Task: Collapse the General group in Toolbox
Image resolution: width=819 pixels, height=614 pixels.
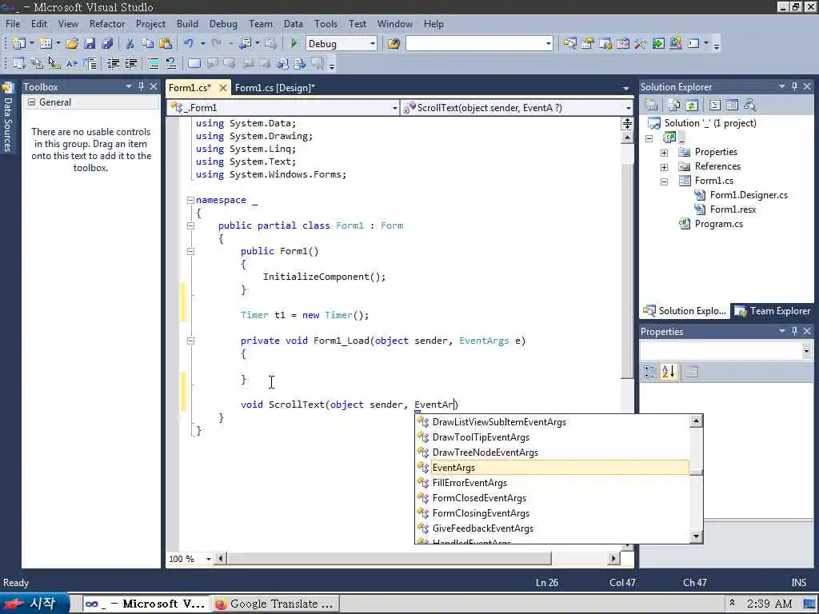Action: click(x=31, y=102)
